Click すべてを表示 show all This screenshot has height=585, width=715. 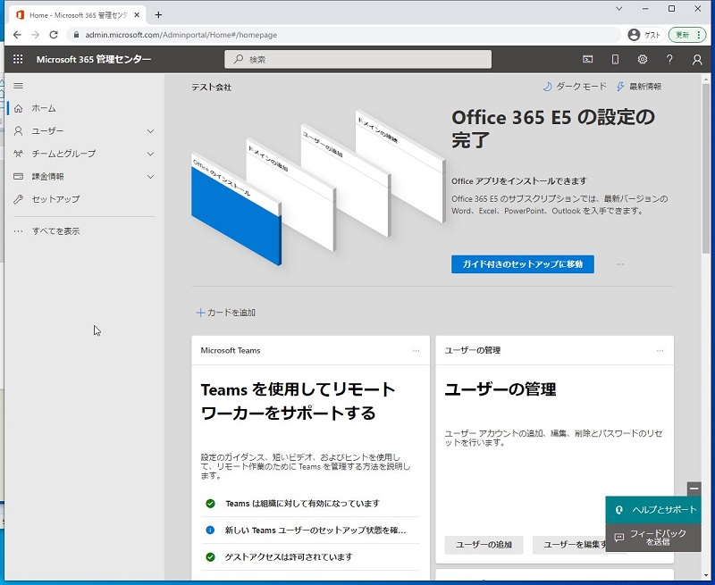55,231
